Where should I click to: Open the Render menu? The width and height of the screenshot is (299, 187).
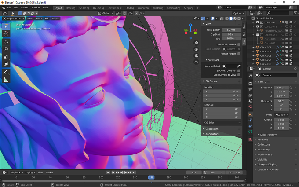click(25, 7)
